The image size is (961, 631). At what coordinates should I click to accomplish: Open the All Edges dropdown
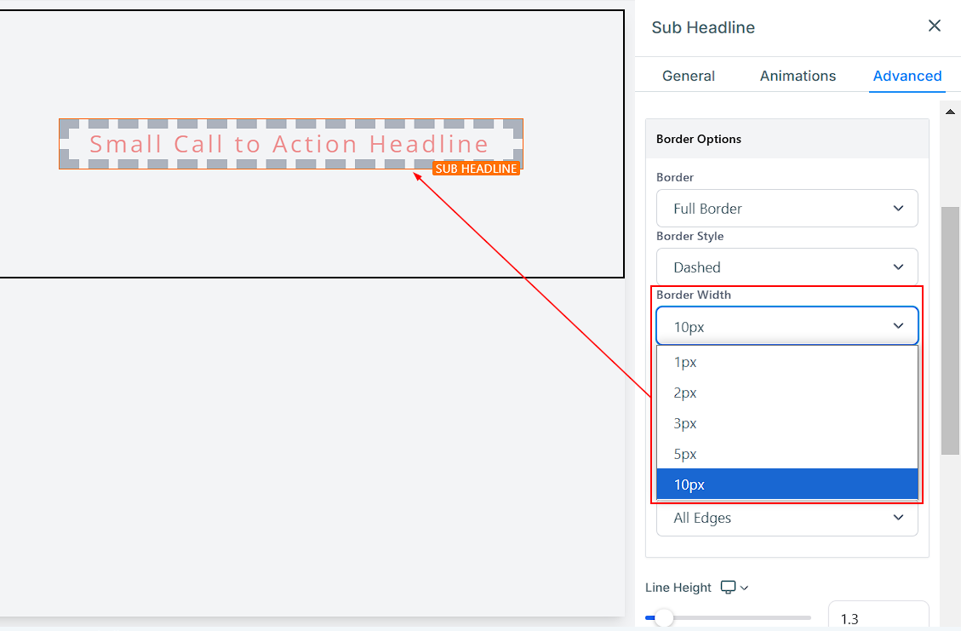(x=787, y=519)
